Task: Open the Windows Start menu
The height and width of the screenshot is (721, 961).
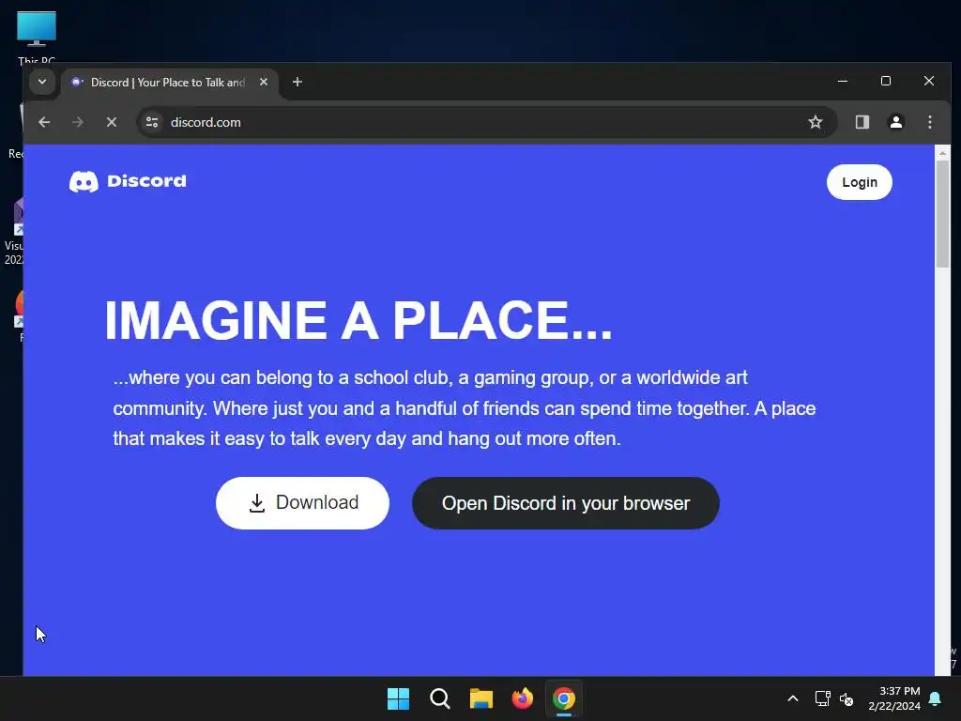Action: click(398, 698)
